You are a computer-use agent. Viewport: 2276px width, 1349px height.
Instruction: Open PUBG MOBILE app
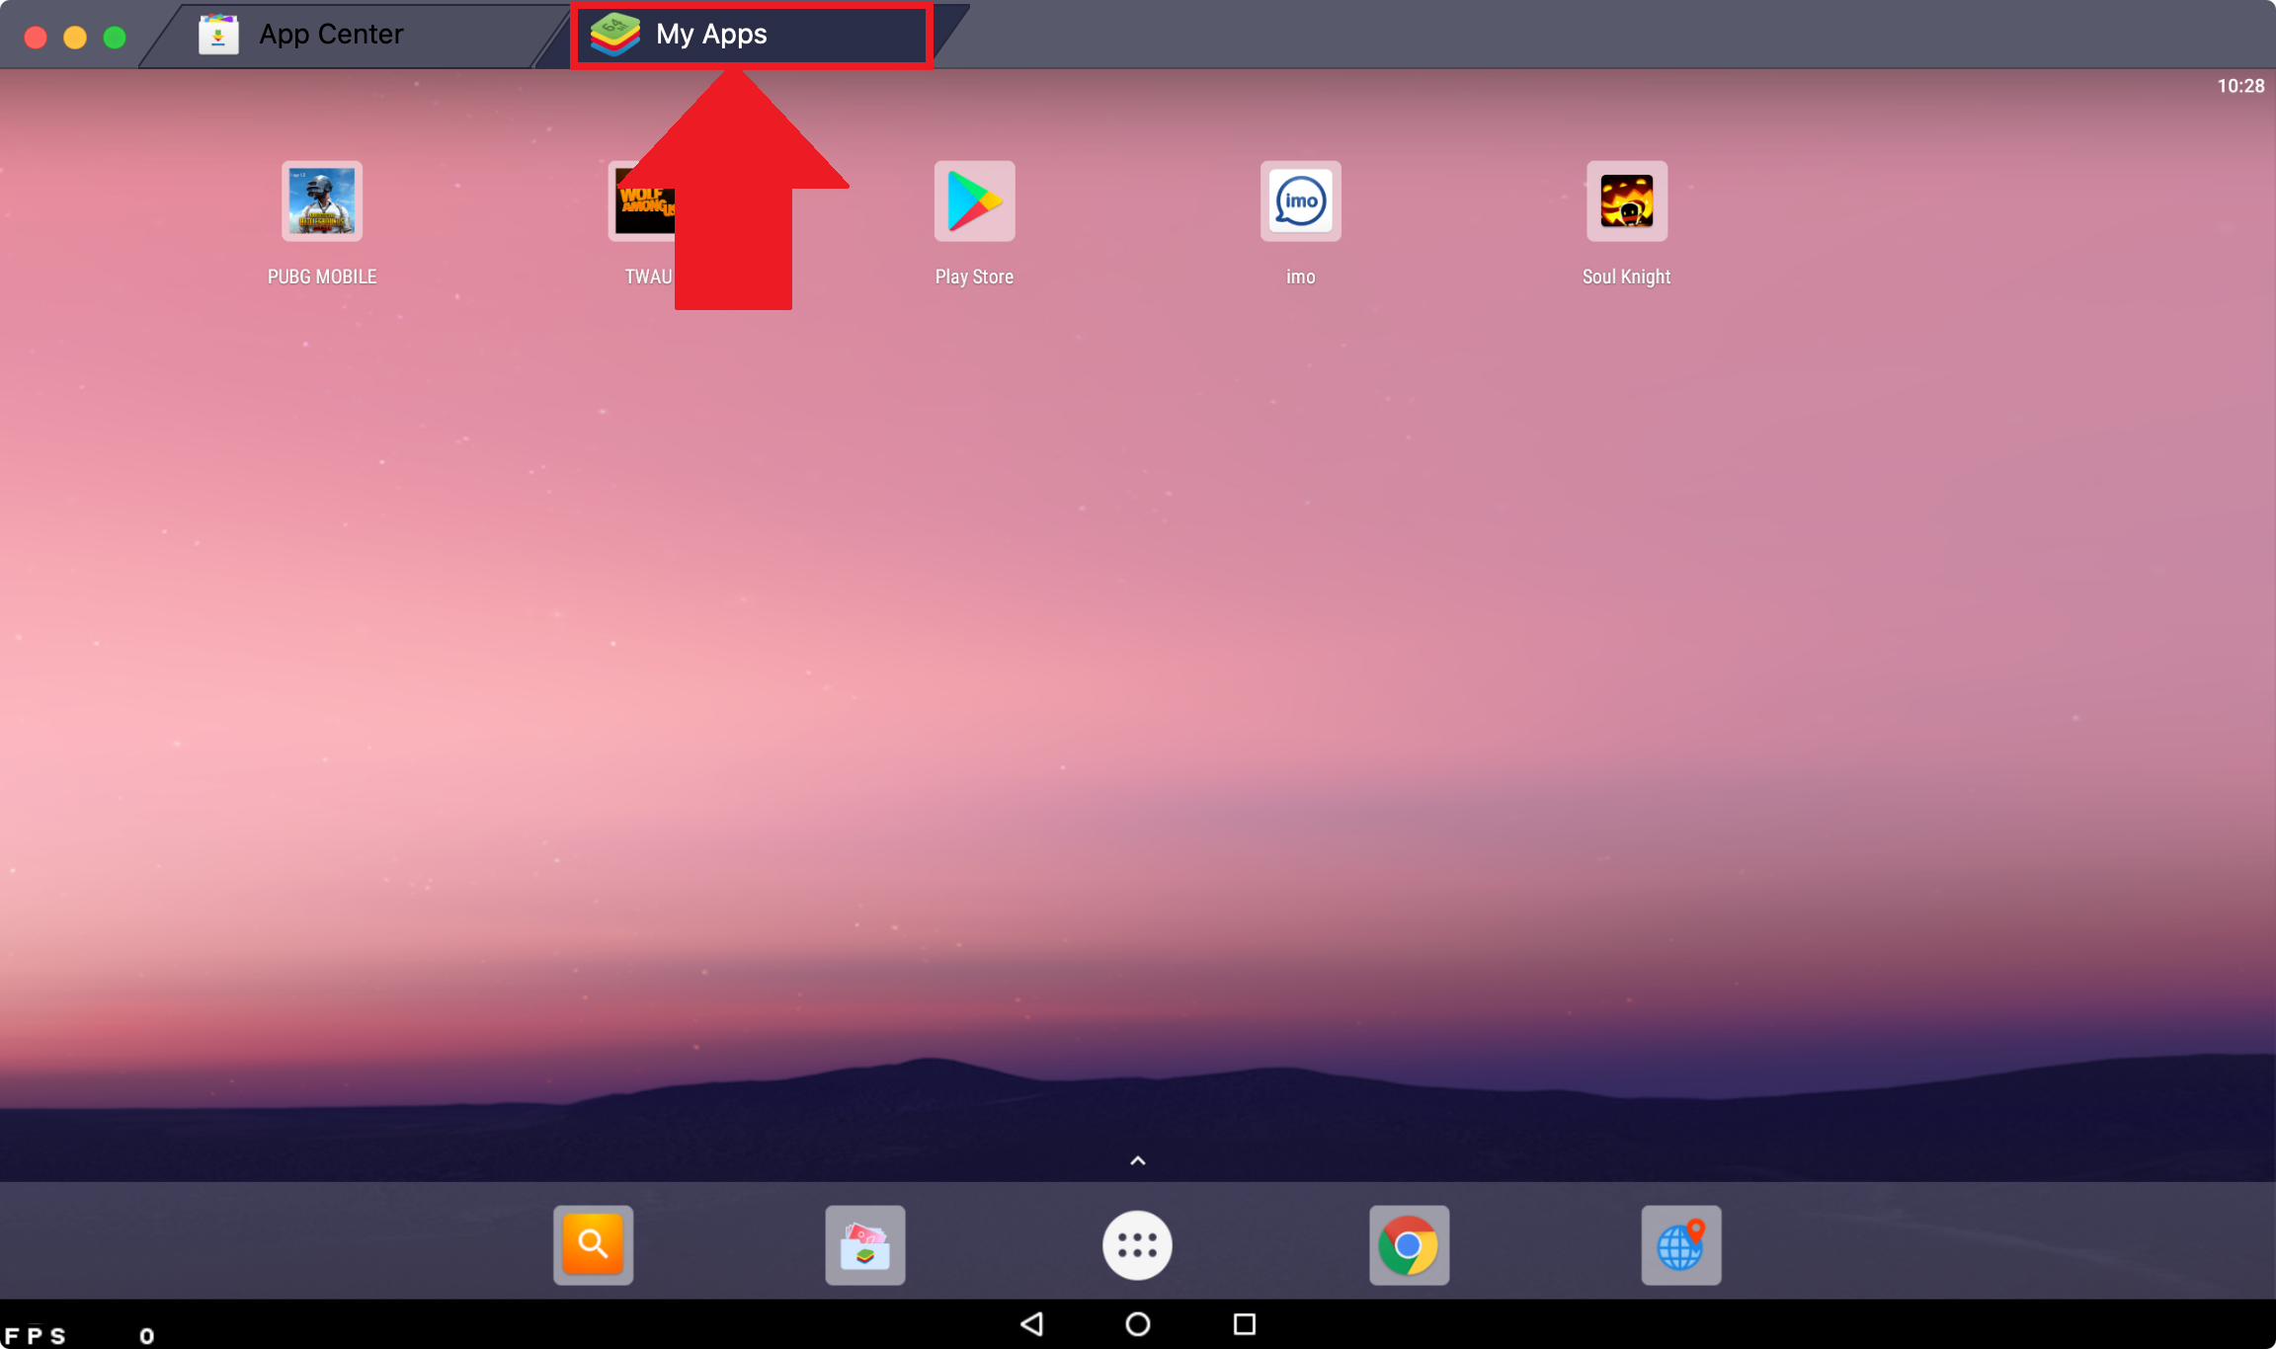[321, 199]
